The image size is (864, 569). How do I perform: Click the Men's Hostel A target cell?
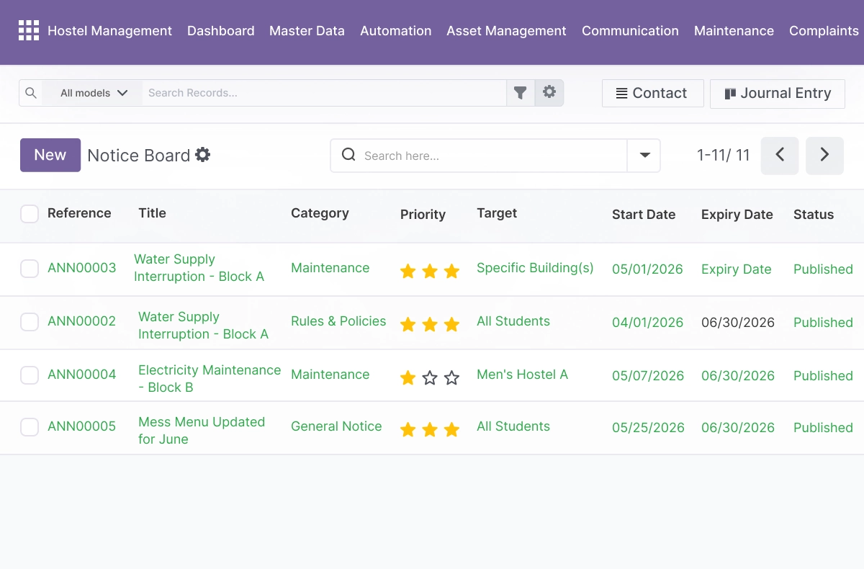click(x=522, y=375)
